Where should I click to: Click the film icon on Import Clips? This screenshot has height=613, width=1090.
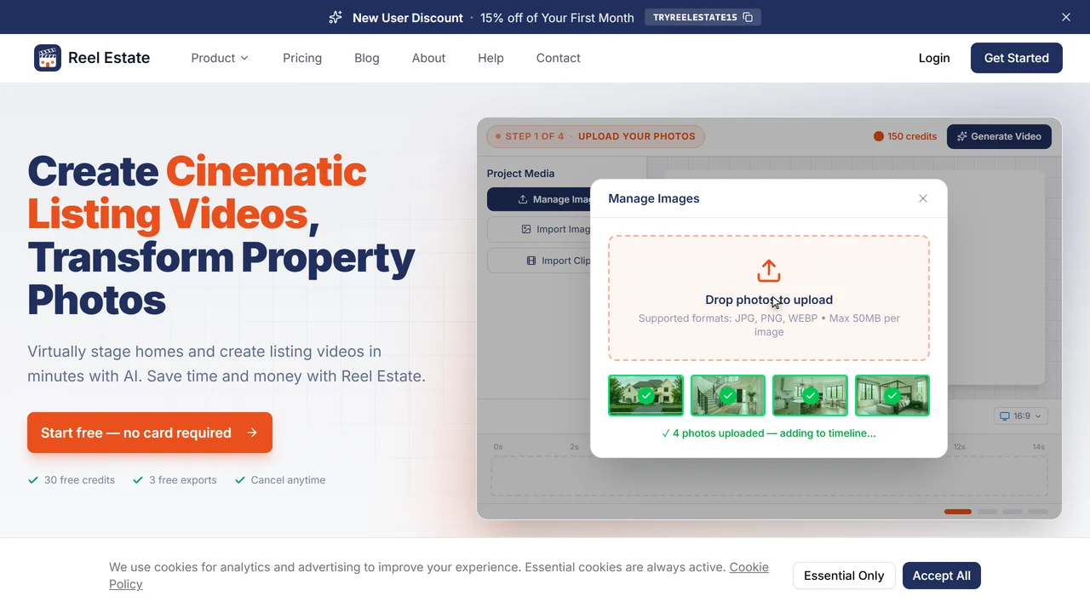pos(531,261)
